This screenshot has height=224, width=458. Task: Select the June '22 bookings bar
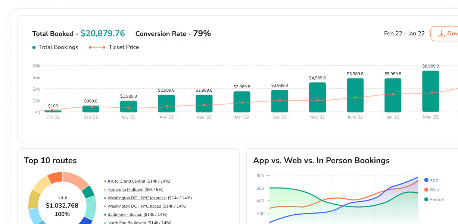[355, 95]
